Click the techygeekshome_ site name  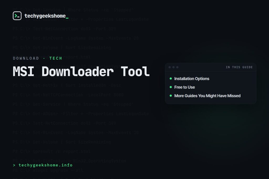[46, 16]
